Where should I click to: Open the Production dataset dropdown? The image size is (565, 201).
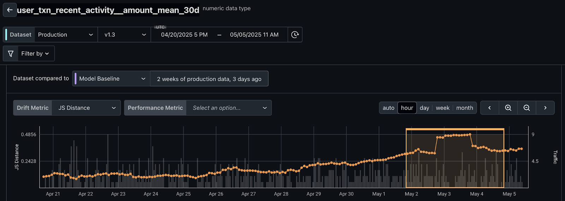(x=66, y=35)
